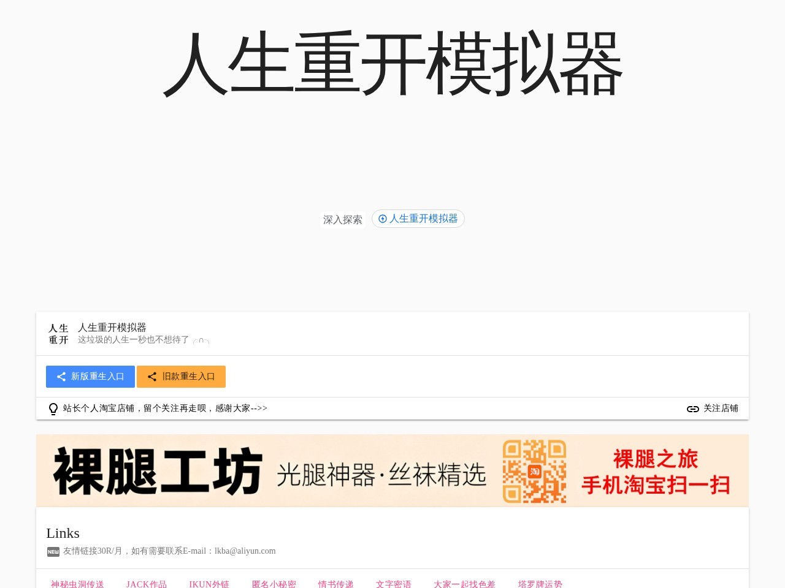The height and width of the screenshot is (588, 785).
Task: Open the JACK作品 link
Action: pos(145,584)
